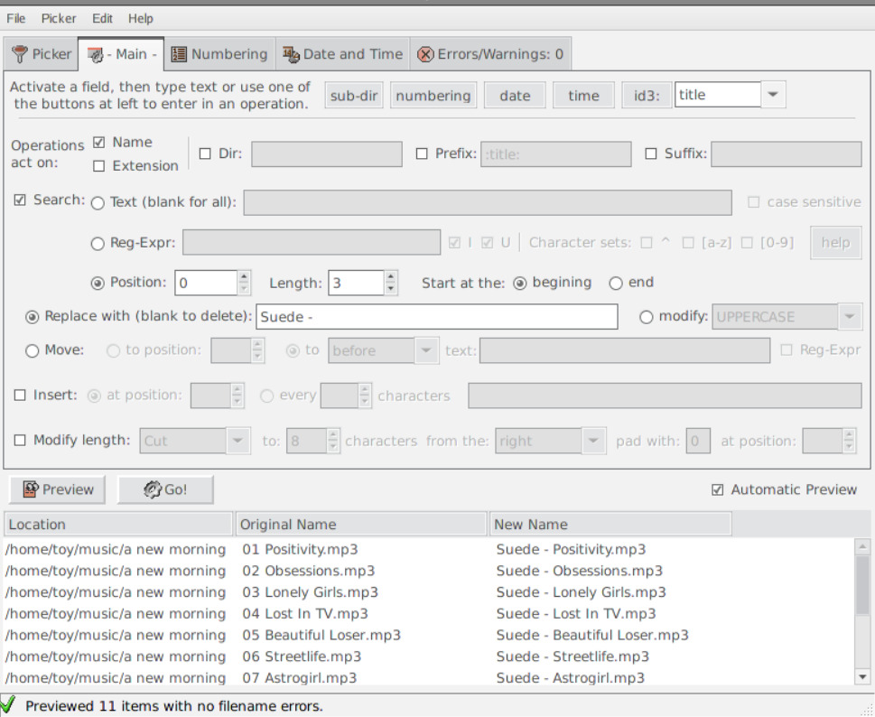Screen dimensions: 875x717
Task: Click the sub-dir button
Action: coord(354,96)
